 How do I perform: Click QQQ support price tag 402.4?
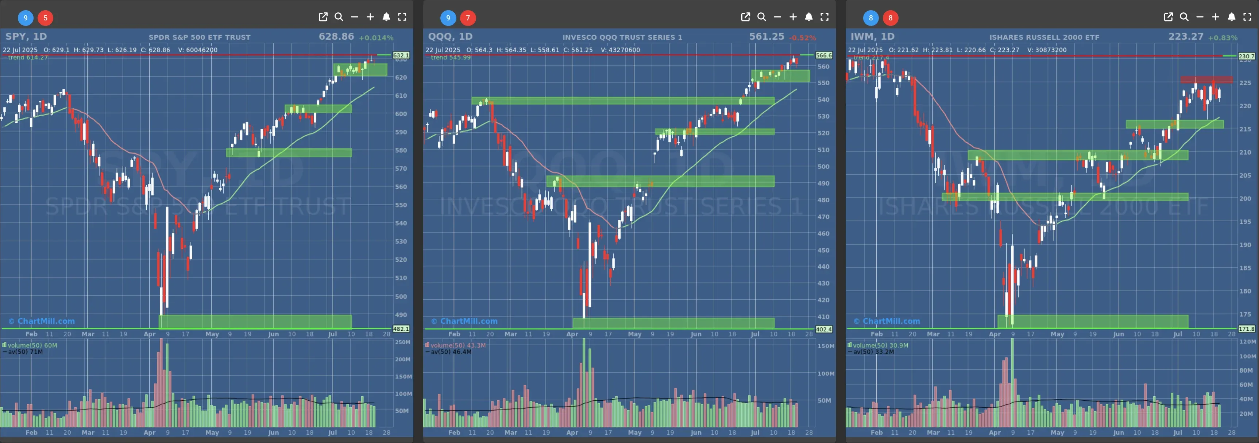823,329
